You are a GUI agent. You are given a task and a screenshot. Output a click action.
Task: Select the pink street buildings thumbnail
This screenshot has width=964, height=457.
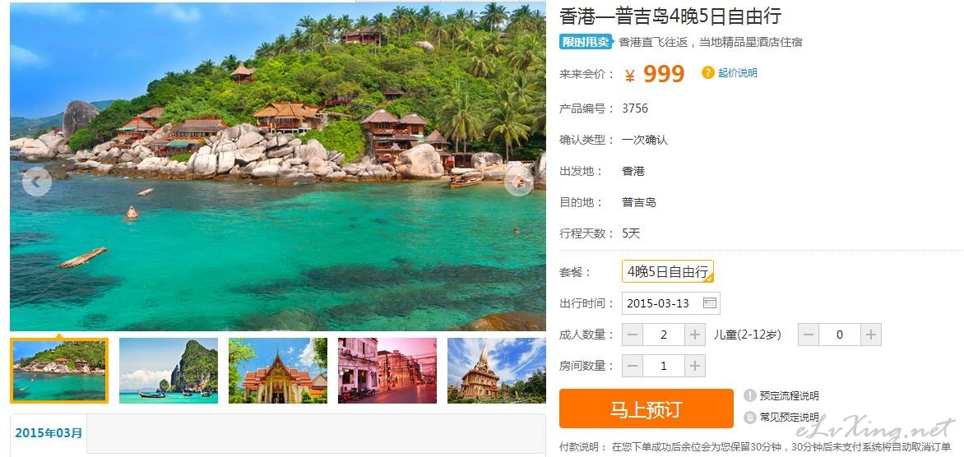pos(387,371)
